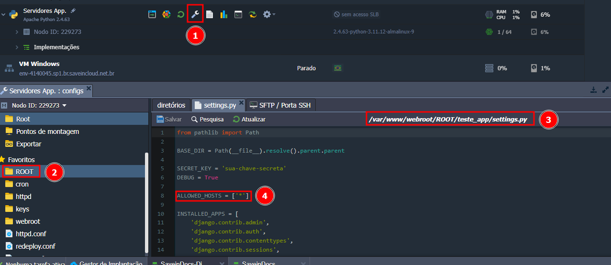611x265 pixels.
Task: Click the sem acesso SLB label
Action: pyautogui.click(x=357, y=15)
